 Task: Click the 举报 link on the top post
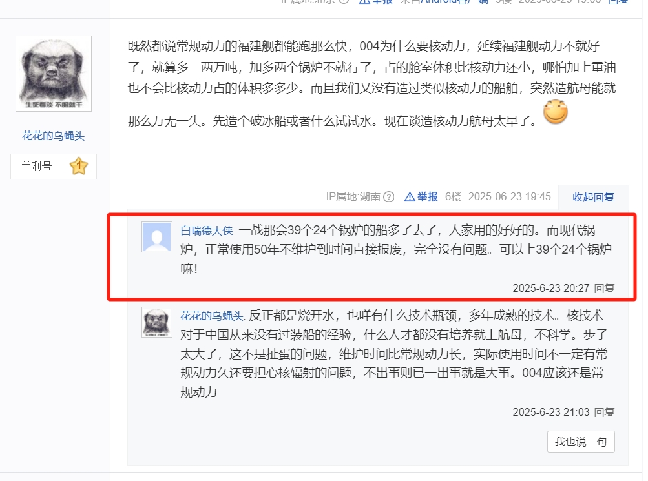tap(375, 2)
